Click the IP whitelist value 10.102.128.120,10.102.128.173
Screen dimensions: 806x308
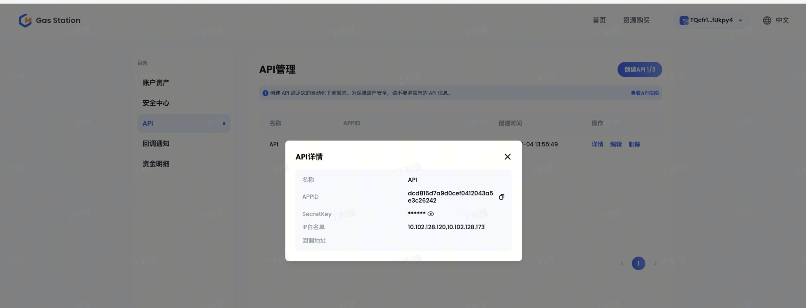click(x=446, y=227)
